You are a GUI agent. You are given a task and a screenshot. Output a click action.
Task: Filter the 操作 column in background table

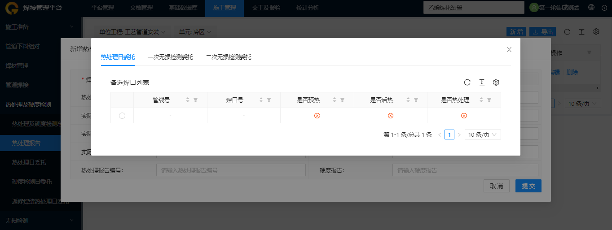589,53
